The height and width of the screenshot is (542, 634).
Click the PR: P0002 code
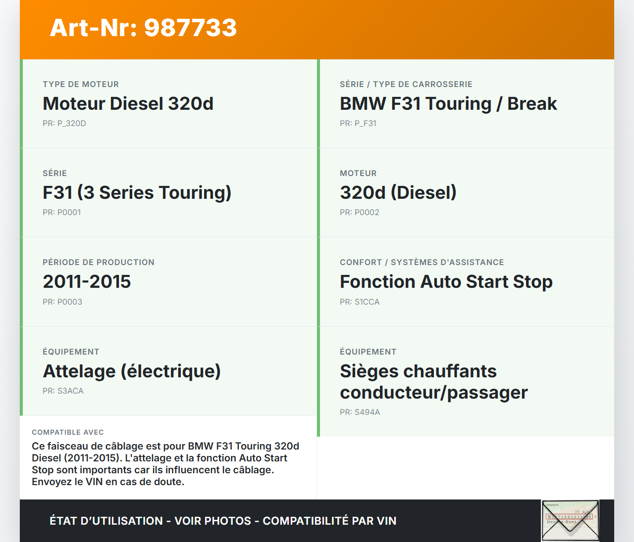[360, 213]
